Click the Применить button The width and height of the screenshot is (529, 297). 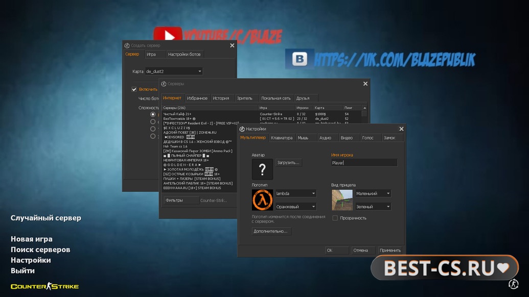point(390,250)
